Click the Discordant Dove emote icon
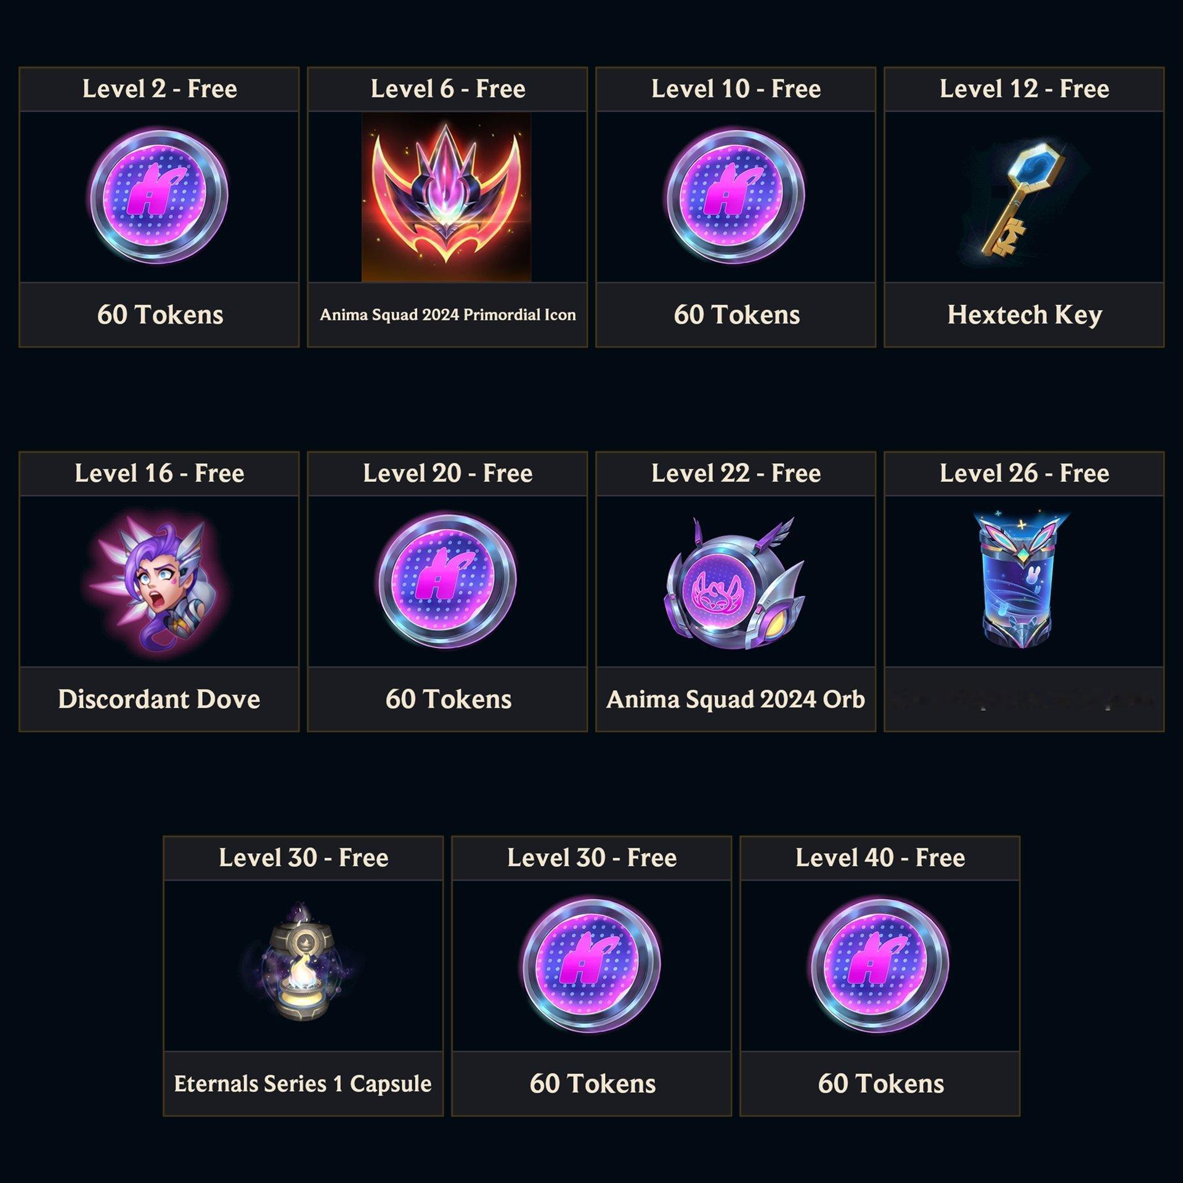This screenshot has width=1183, height=1183. 155,581
